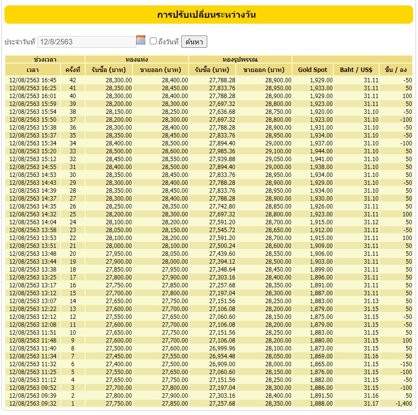This screenshot has width=418, height=415.
Task: Select the time cell 12/08/2563 13:07
Action: coord(33,301)
